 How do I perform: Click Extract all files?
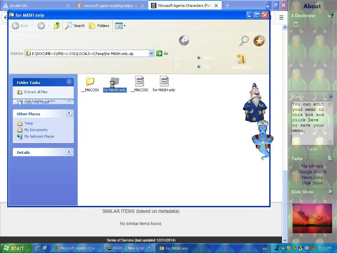[36, 92]
